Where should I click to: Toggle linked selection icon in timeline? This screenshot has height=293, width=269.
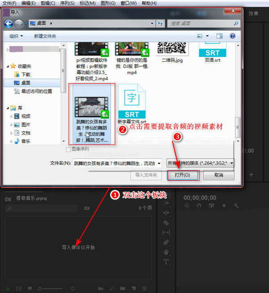(211, 206)
